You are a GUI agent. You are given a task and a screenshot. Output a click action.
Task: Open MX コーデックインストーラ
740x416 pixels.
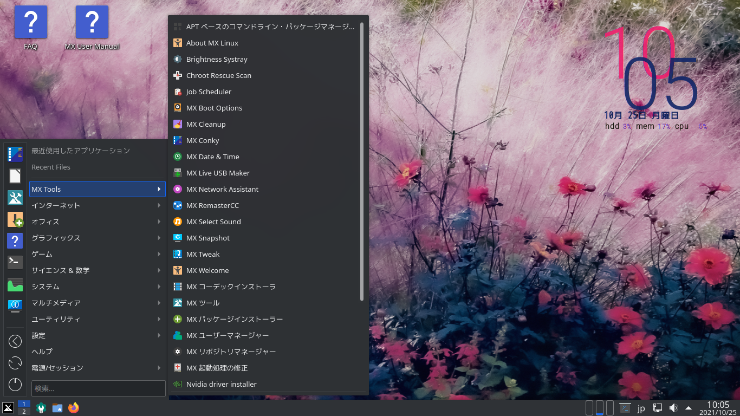coord(265,287)
